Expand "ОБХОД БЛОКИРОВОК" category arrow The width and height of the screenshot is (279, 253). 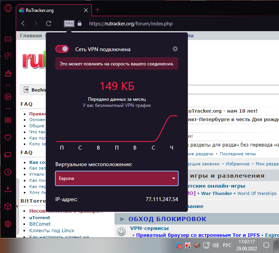[122, 219]
